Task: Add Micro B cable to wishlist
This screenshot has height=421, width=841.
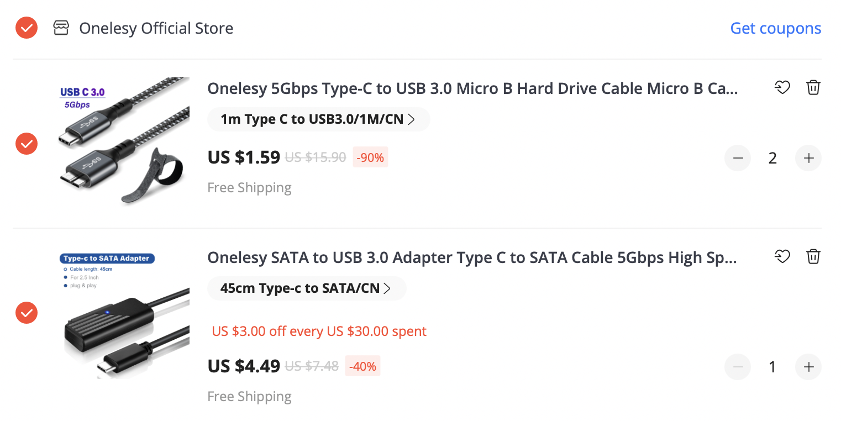Action: click(x=782, y=88)
